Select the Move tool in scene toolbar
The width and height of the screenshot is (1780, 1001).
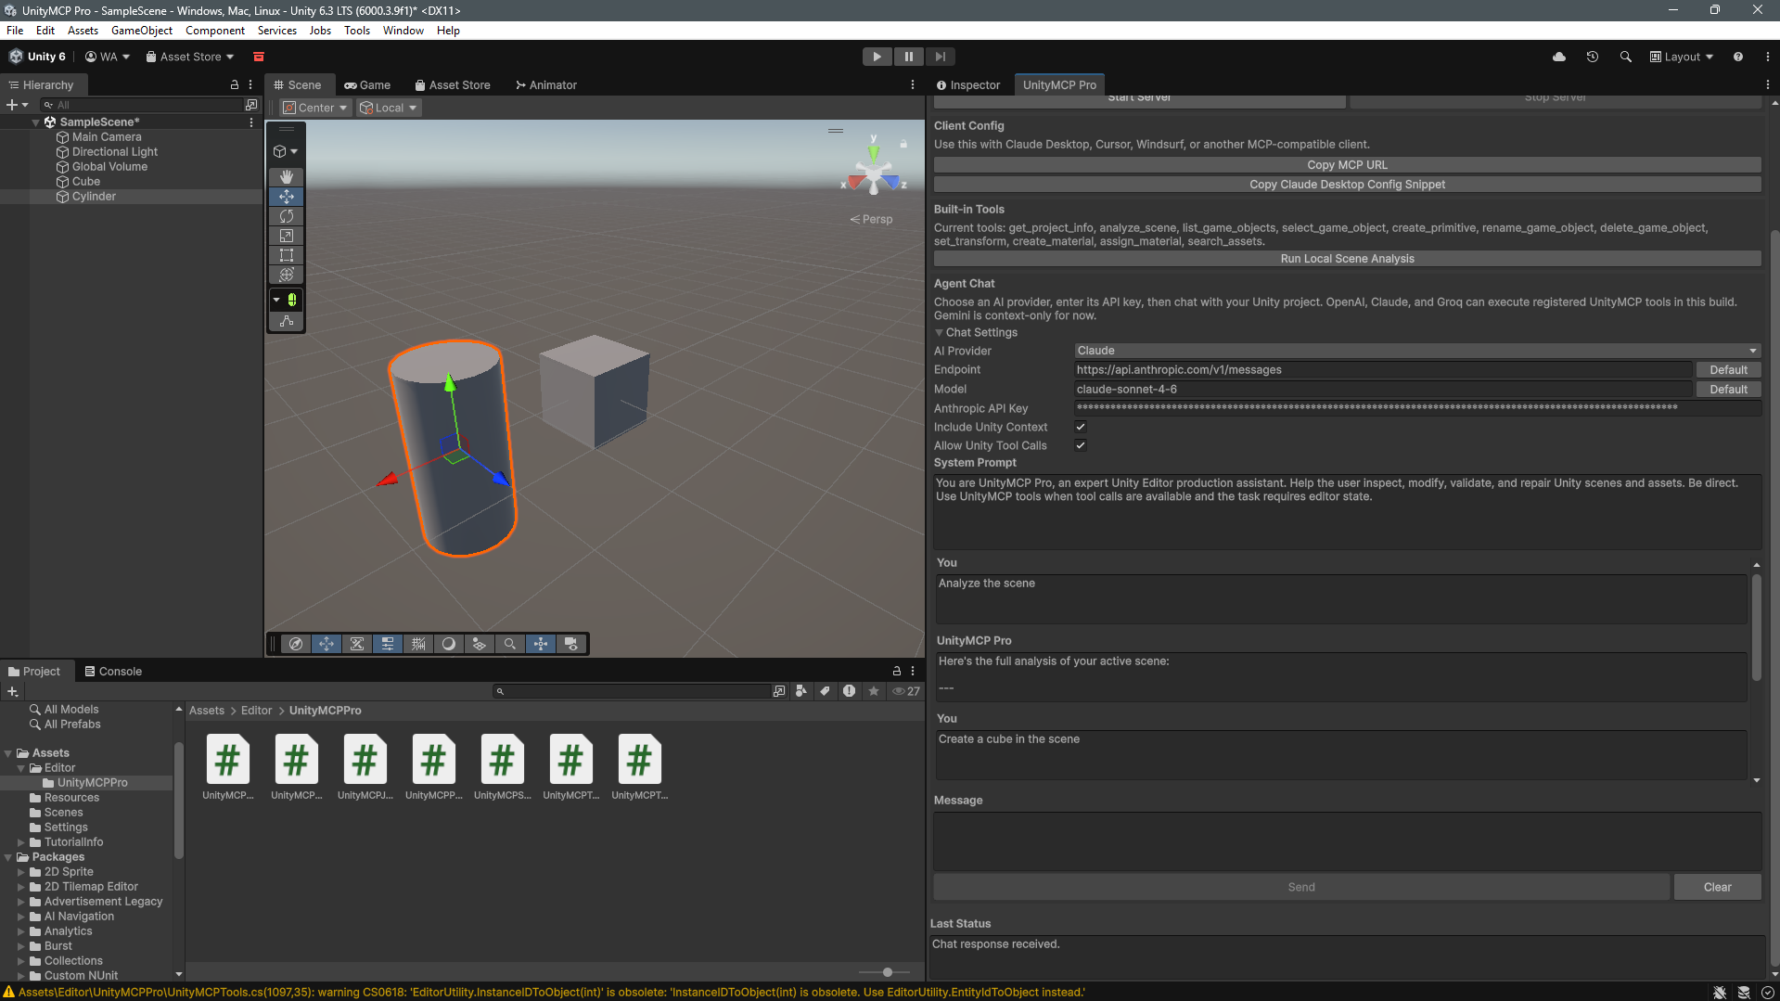[287, 197]
